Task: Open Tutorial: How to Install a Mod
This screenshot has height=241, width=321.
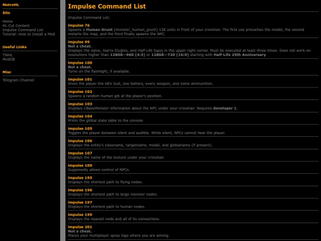Action: point(29,35)
